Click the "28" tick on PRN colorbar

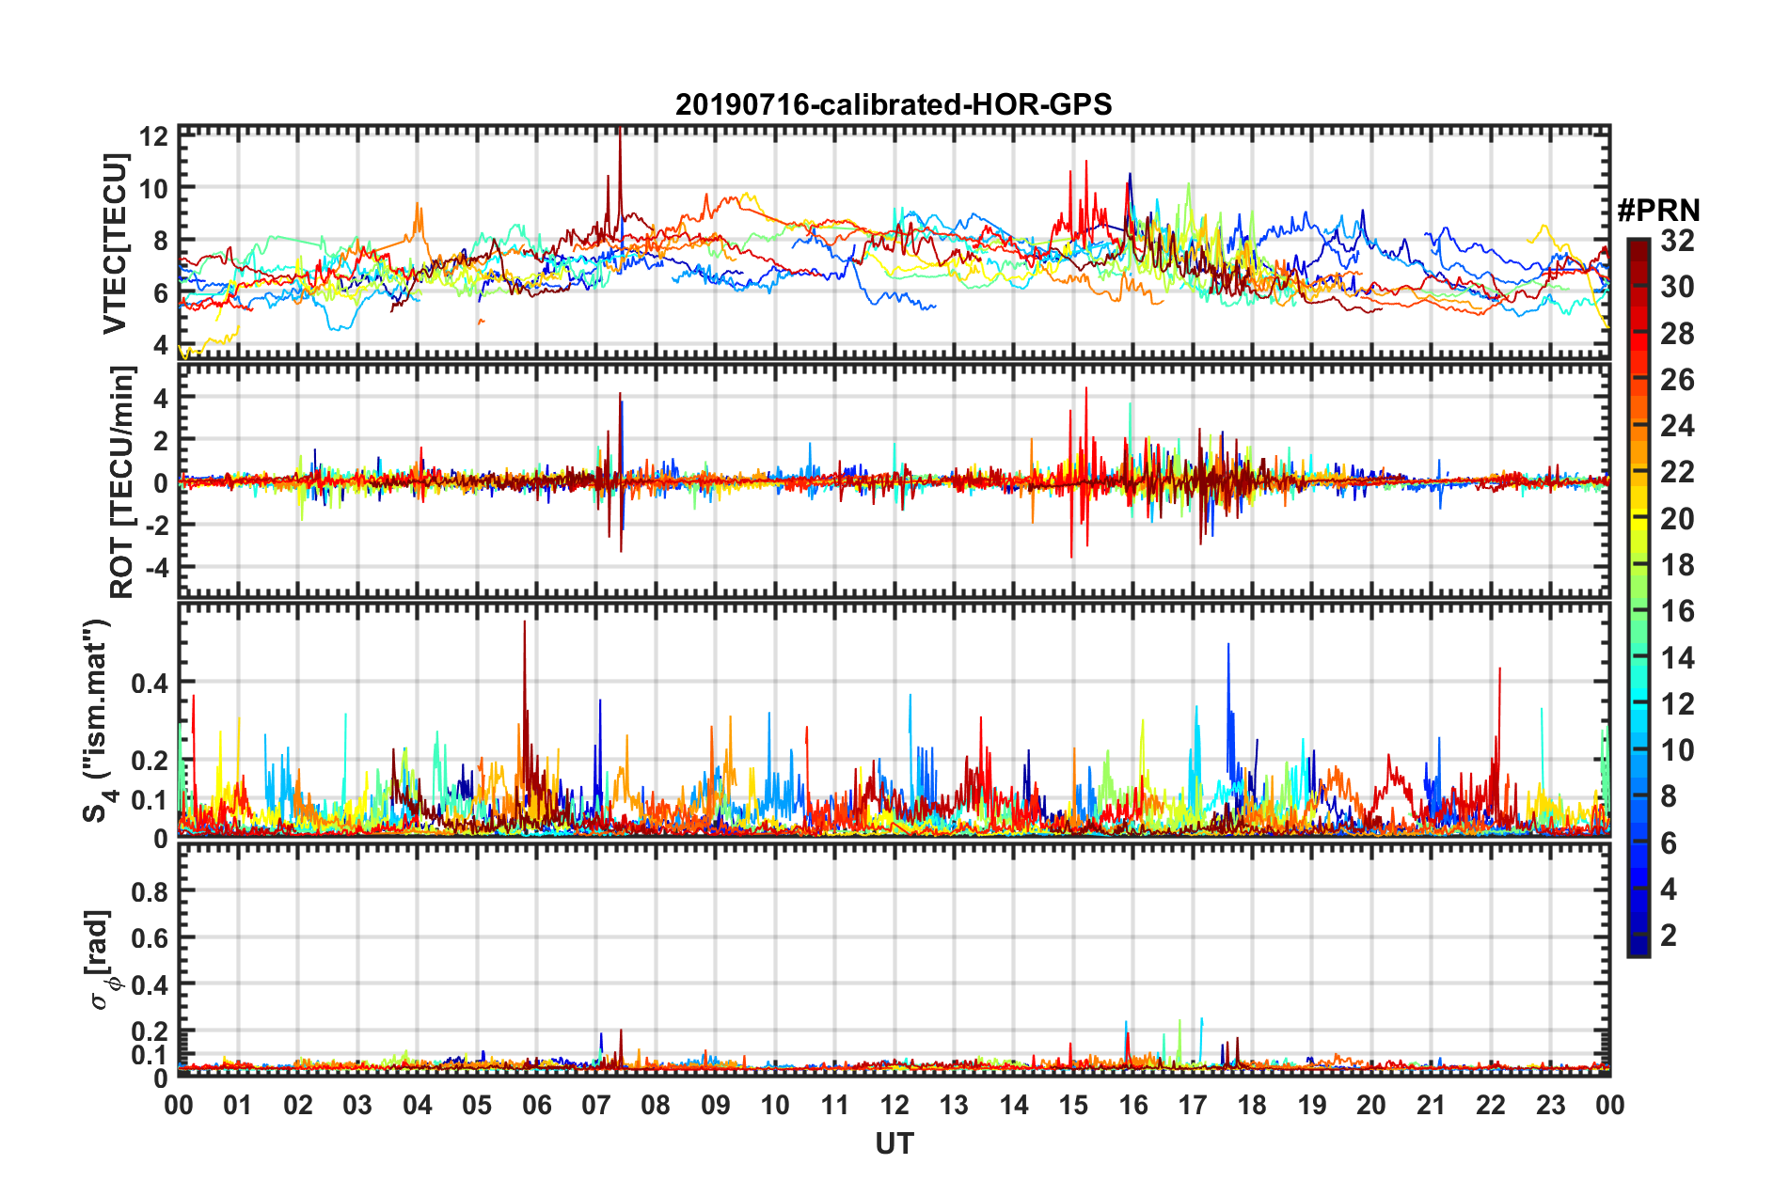pos(1677,334)
